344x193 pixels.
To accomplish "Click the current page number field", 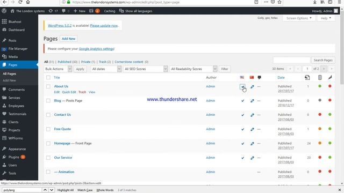I will point(307,69).
